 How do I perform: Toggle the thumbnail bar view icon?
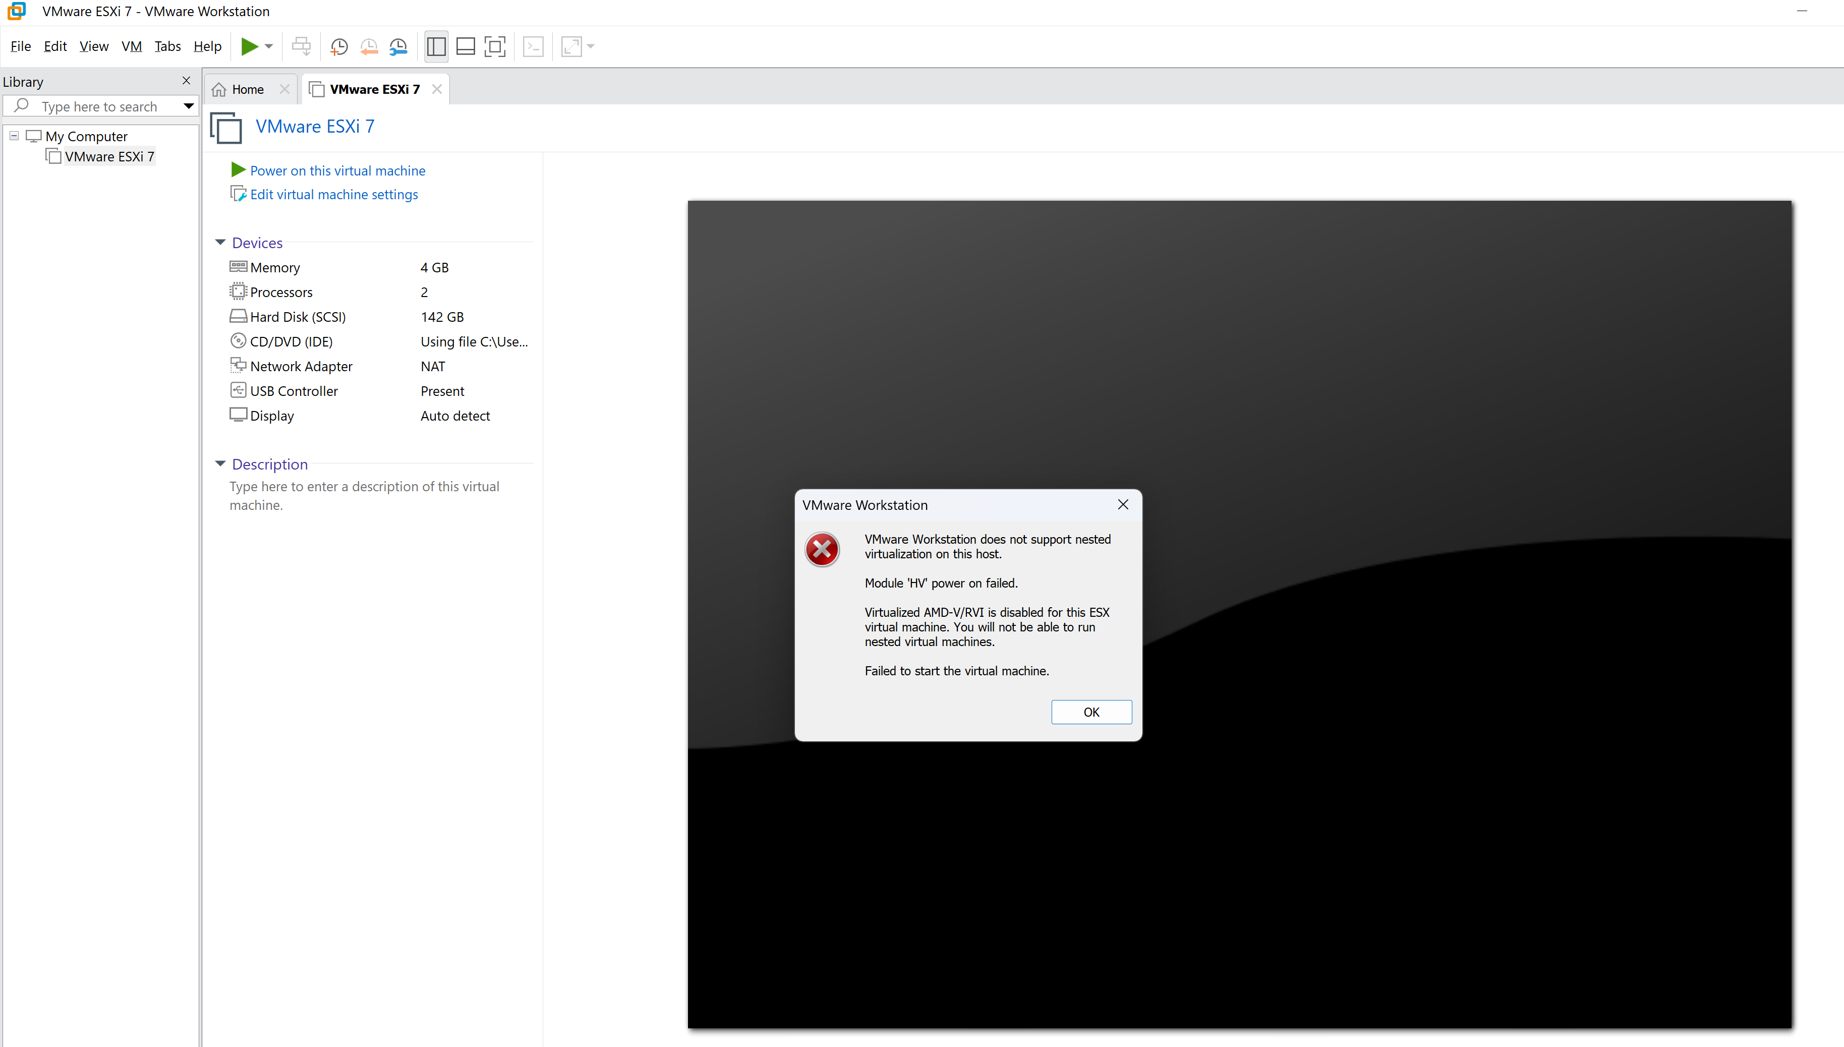tap(466, 47)
